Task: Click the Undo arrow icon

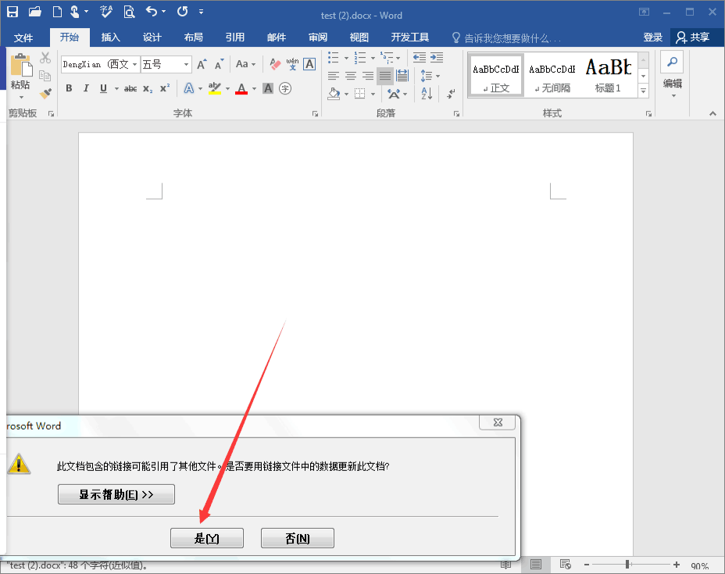Action: click(x=152, y=12)
